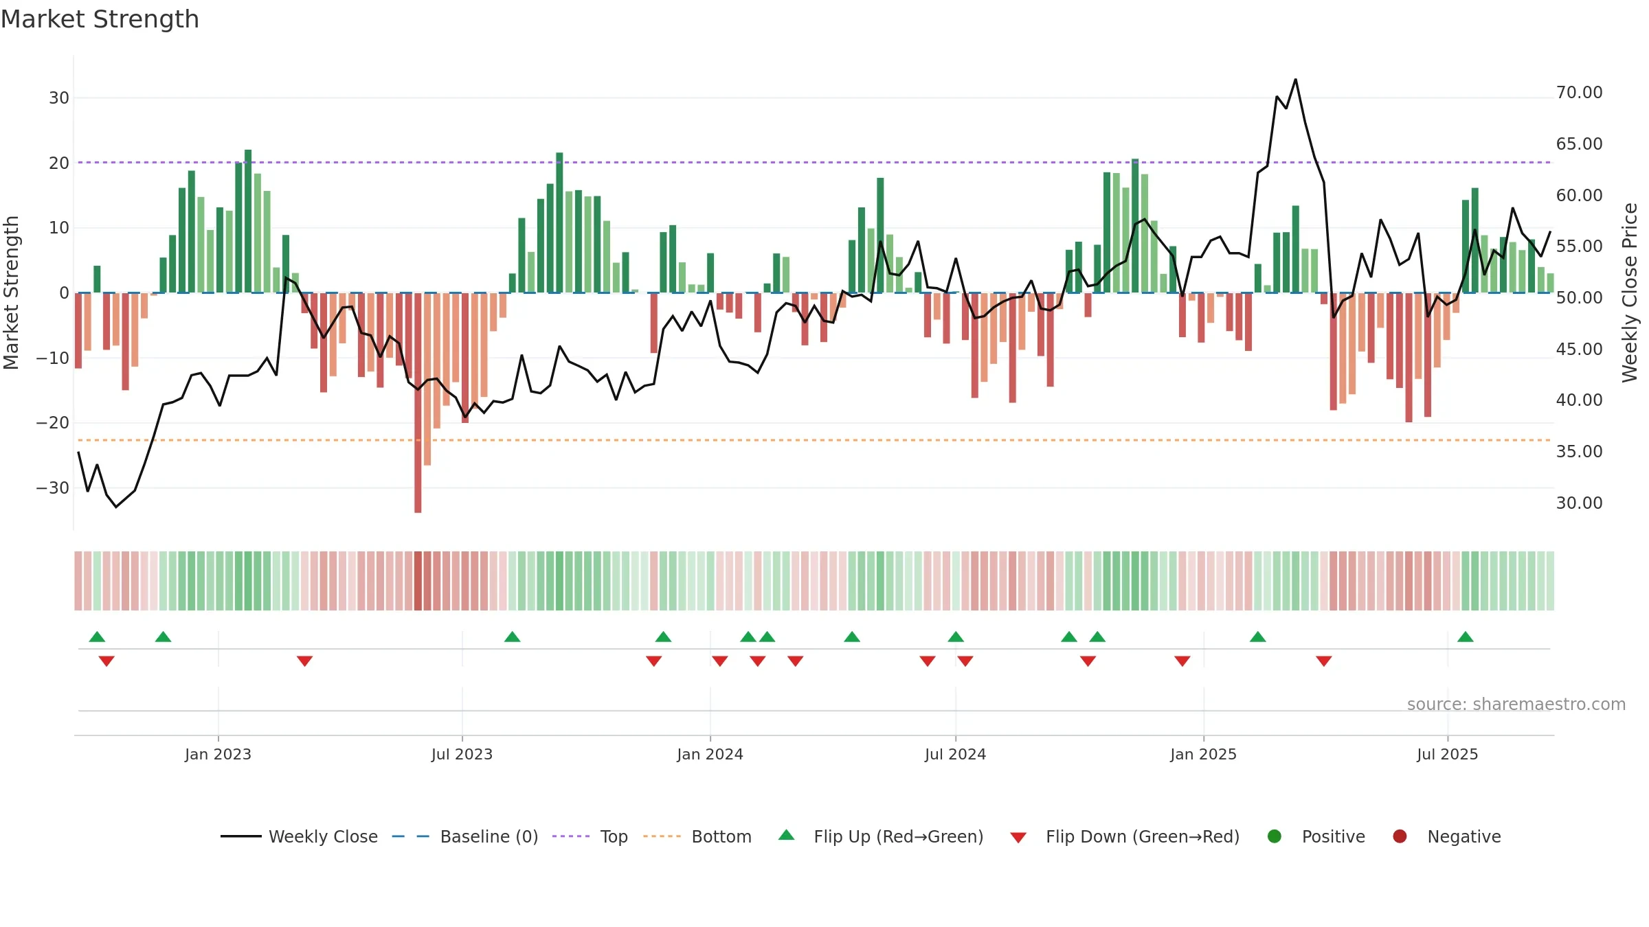Click the Jan 2025 x-axis label
Screen dimensions: 1649x927
point(1203,754)
